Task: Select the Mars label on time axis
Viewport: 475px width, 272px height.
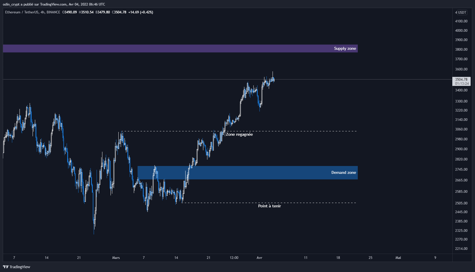Action: coord(116,257)
